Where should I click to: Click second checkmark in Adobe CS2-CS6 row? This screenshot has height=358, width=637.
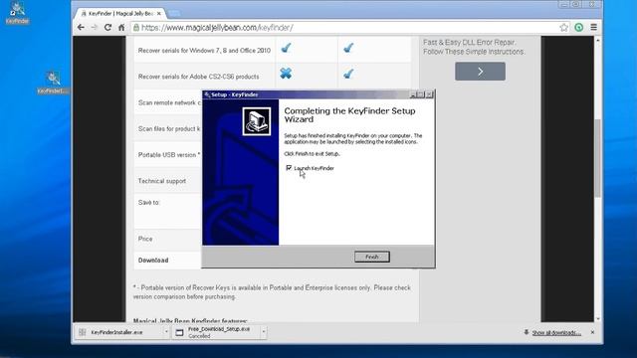coord(348,74)
